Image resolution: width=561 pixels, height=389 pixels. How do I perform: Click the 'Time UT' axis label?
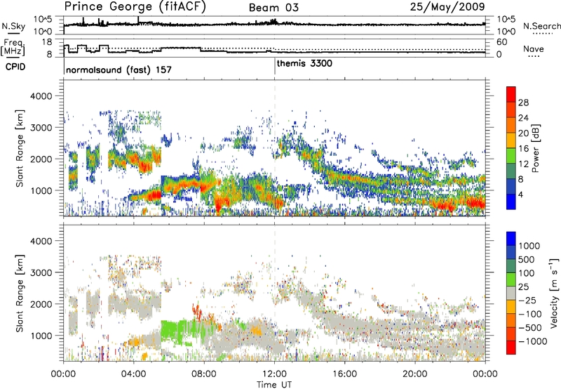coord(274,384)
